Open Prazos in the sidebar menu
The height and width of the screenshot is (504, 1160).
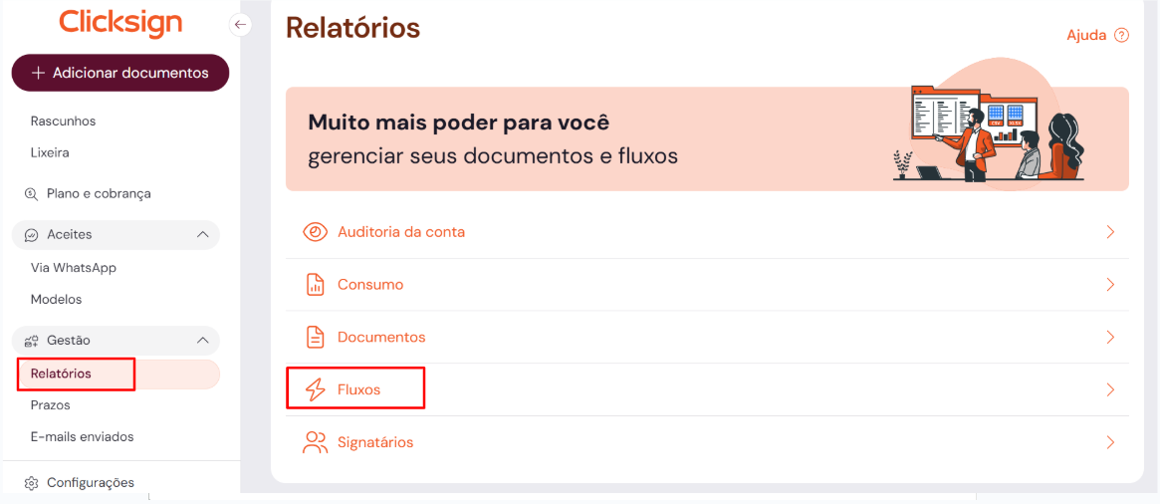click(x=51, y=405)
